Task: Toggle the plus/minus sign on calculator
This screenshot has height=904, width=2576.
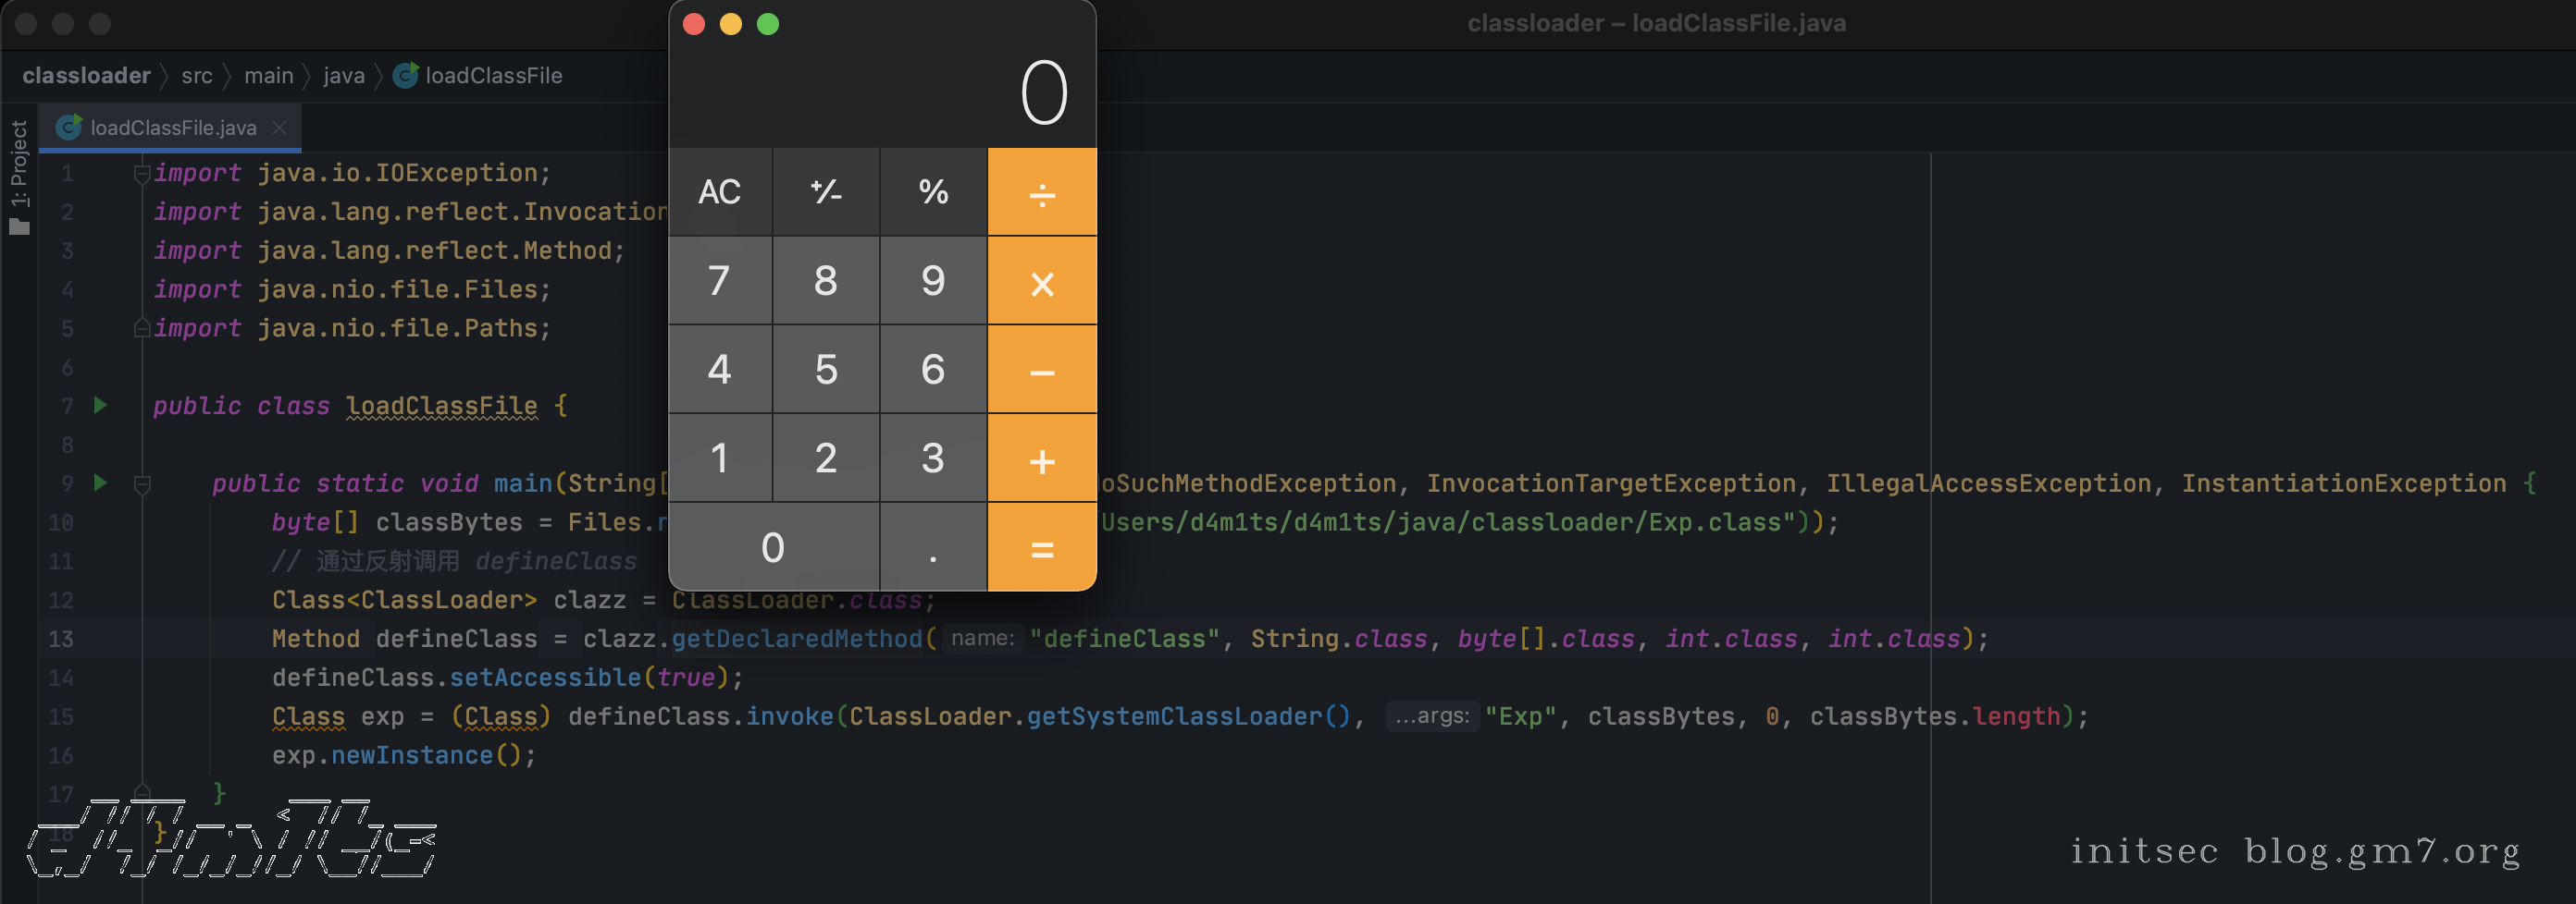Action: click(826, 191)
